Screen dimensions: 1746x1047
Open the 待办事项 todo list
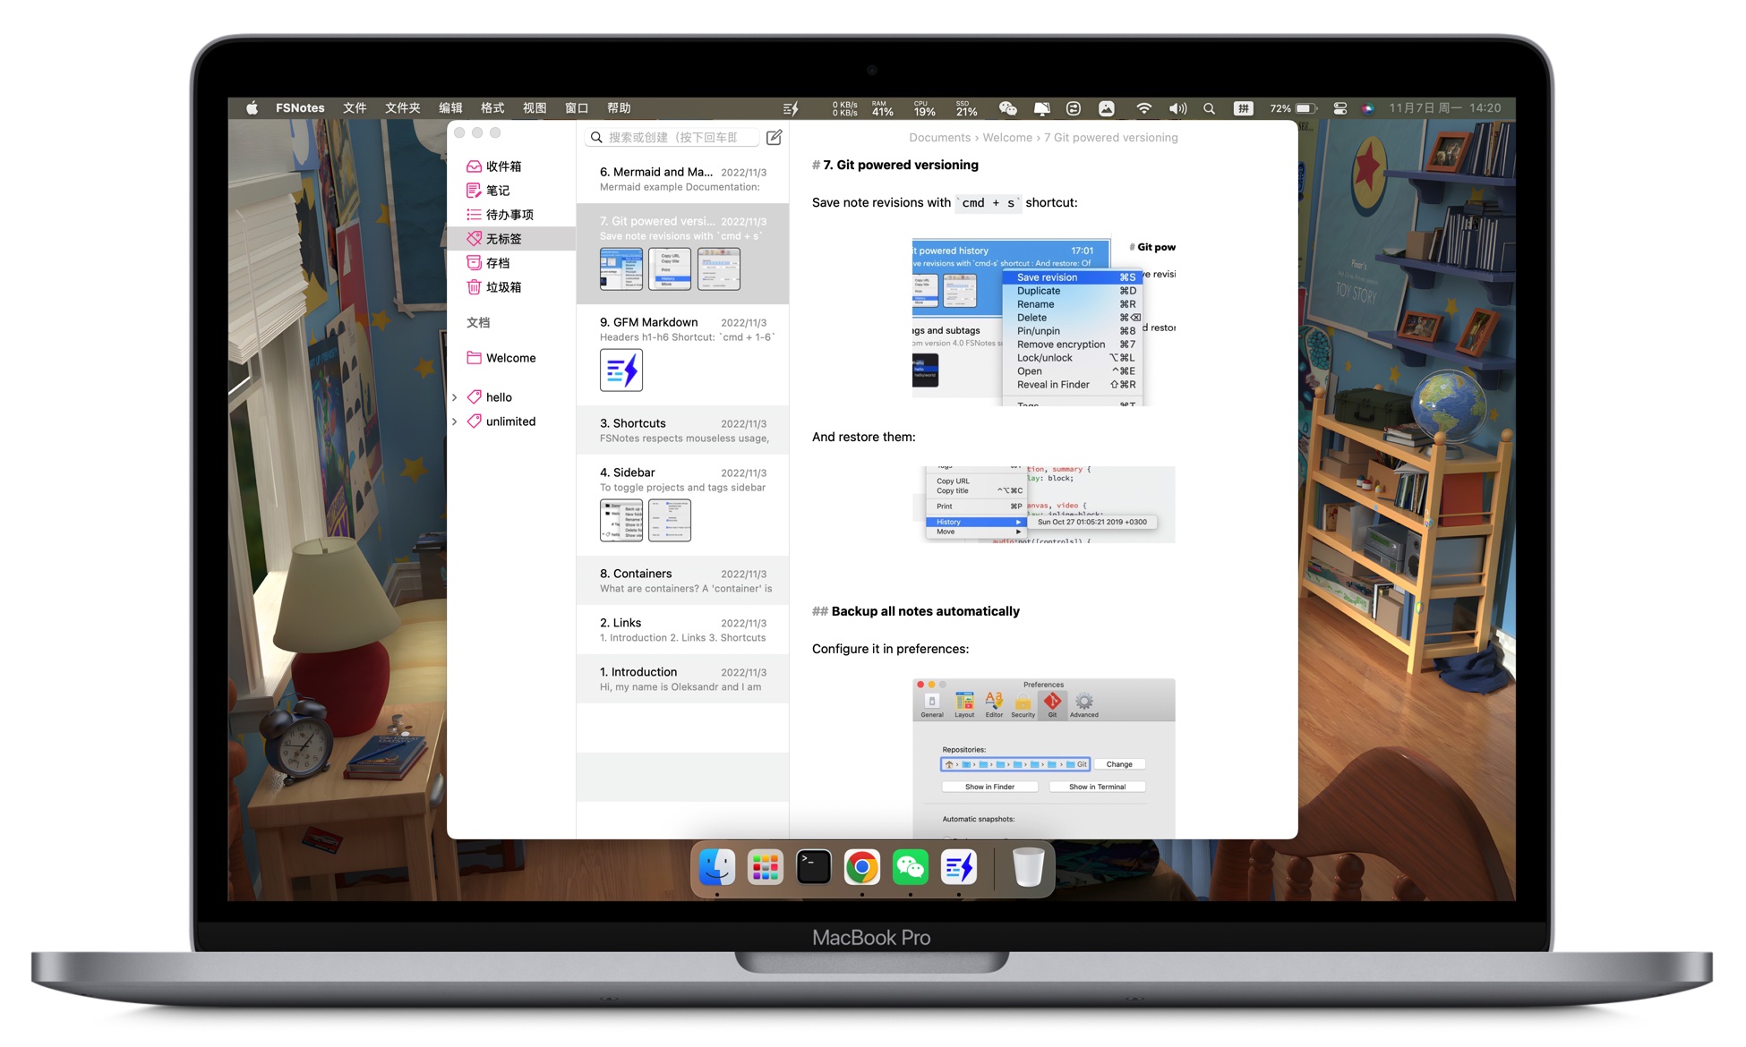509,215
